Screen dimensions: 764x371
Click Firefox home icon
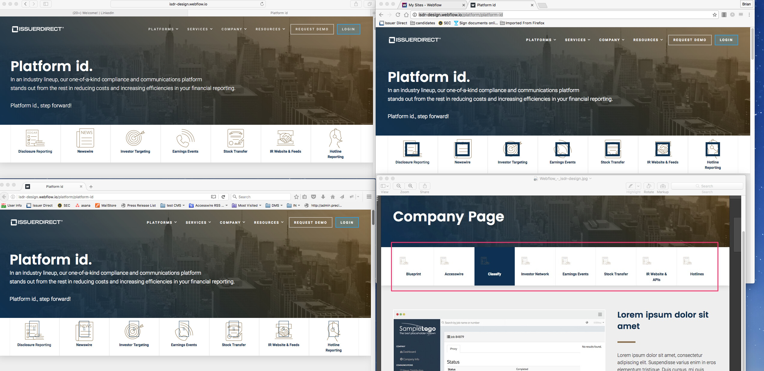tap(332, 197)
